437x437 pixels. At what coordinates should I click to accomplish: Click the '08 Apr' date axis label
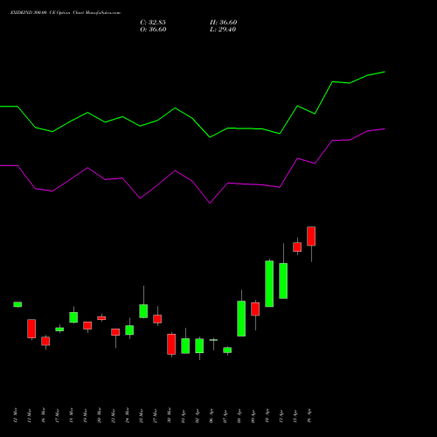tap(239, 416)
